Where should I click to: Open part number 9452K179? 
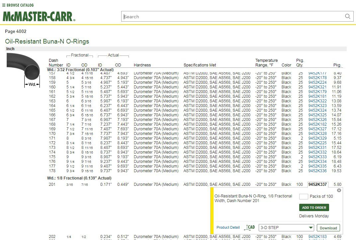[317, 92]
